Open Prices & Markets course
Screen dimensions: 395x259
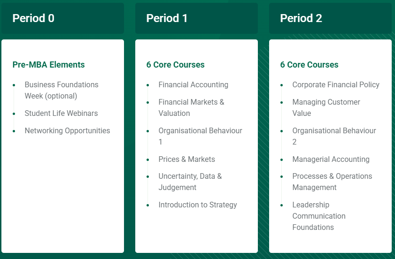tap(186, 160)
